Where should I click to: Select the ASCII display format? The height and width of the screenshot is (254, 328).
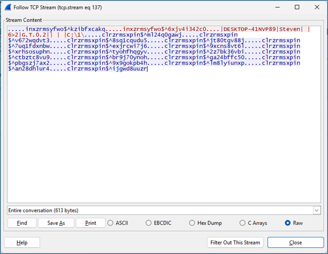click(110, 223)
